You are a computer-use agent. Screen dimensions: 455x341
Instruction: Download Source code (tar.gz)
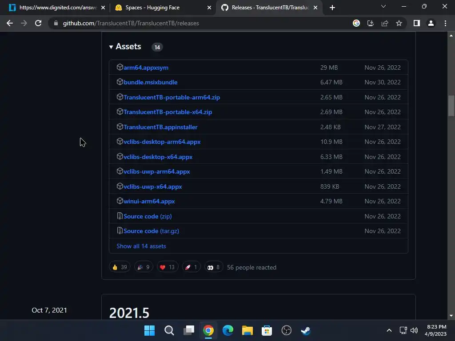point(151,231)
